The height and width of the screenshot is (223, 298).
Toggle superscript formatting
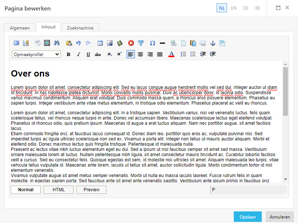pos(119,54)
